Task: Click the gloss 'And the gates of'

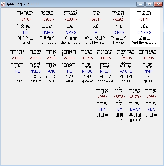Action: [x=145, y=43]
